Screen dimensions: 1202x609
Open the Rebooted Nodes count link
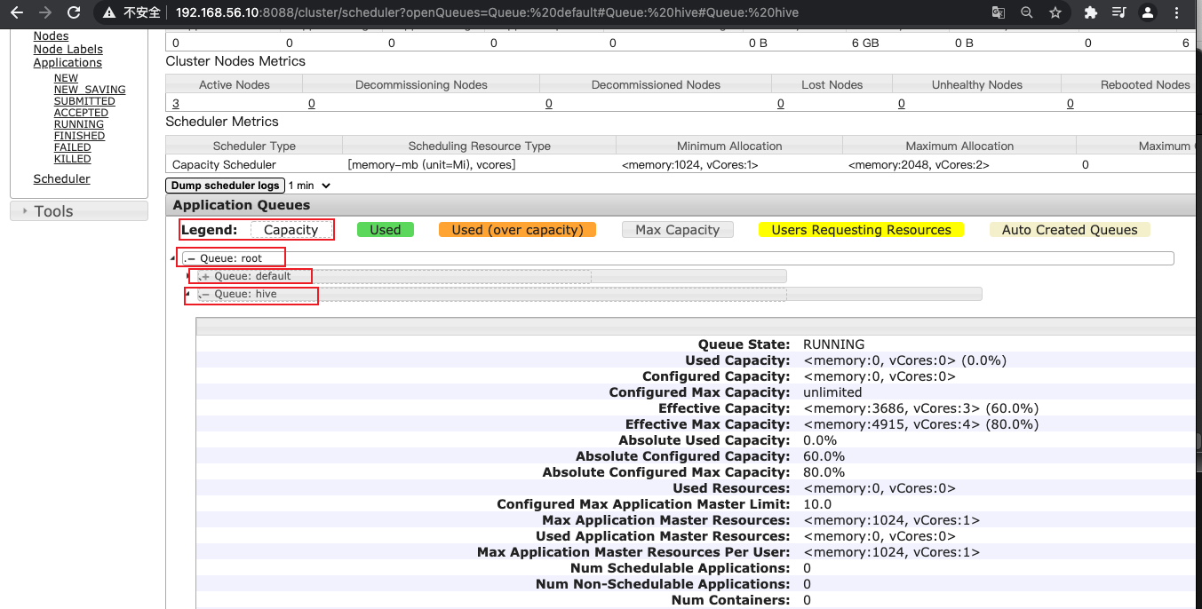click(1071, 104)
